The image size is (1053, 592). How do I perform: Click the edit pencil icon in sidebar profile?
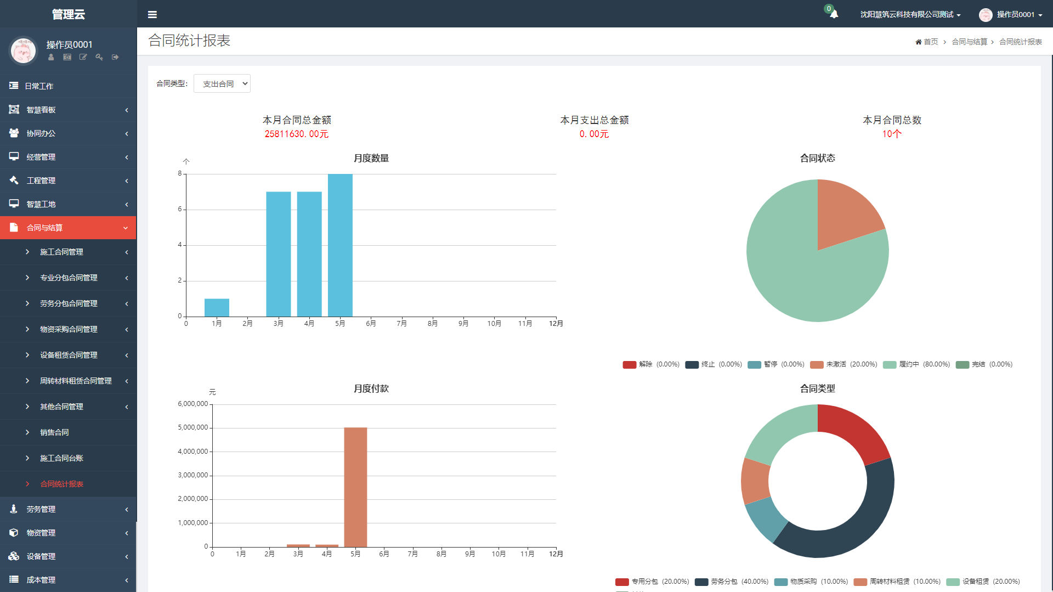coord(83,57)
